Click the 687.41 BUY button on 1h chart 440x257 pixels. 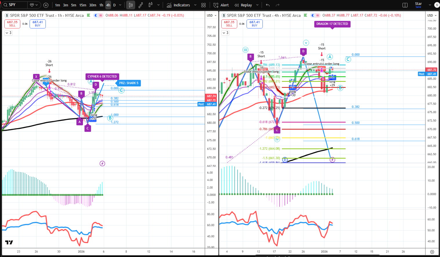coord(38,23)
